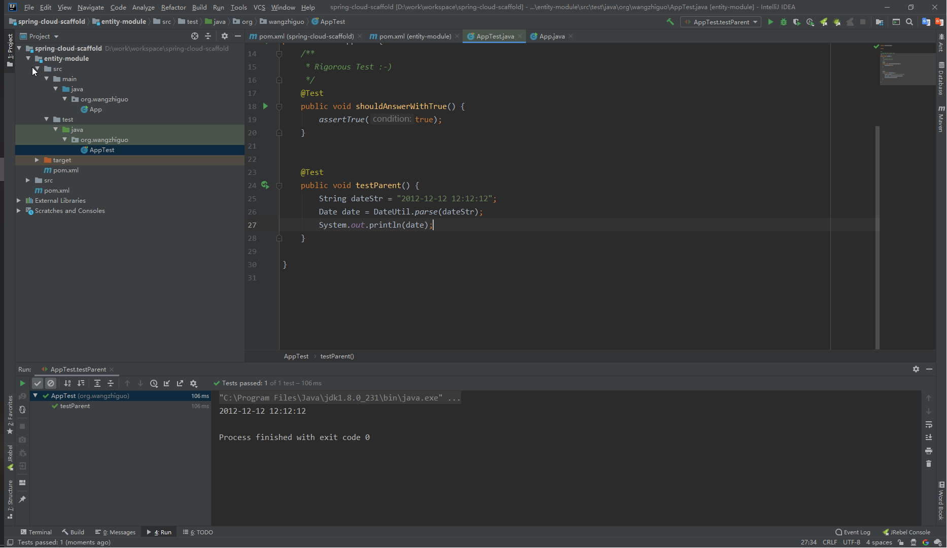This screenshot has height=548, width=947.
Task: Open the JRebel Console button
Action: pos(906,532)
